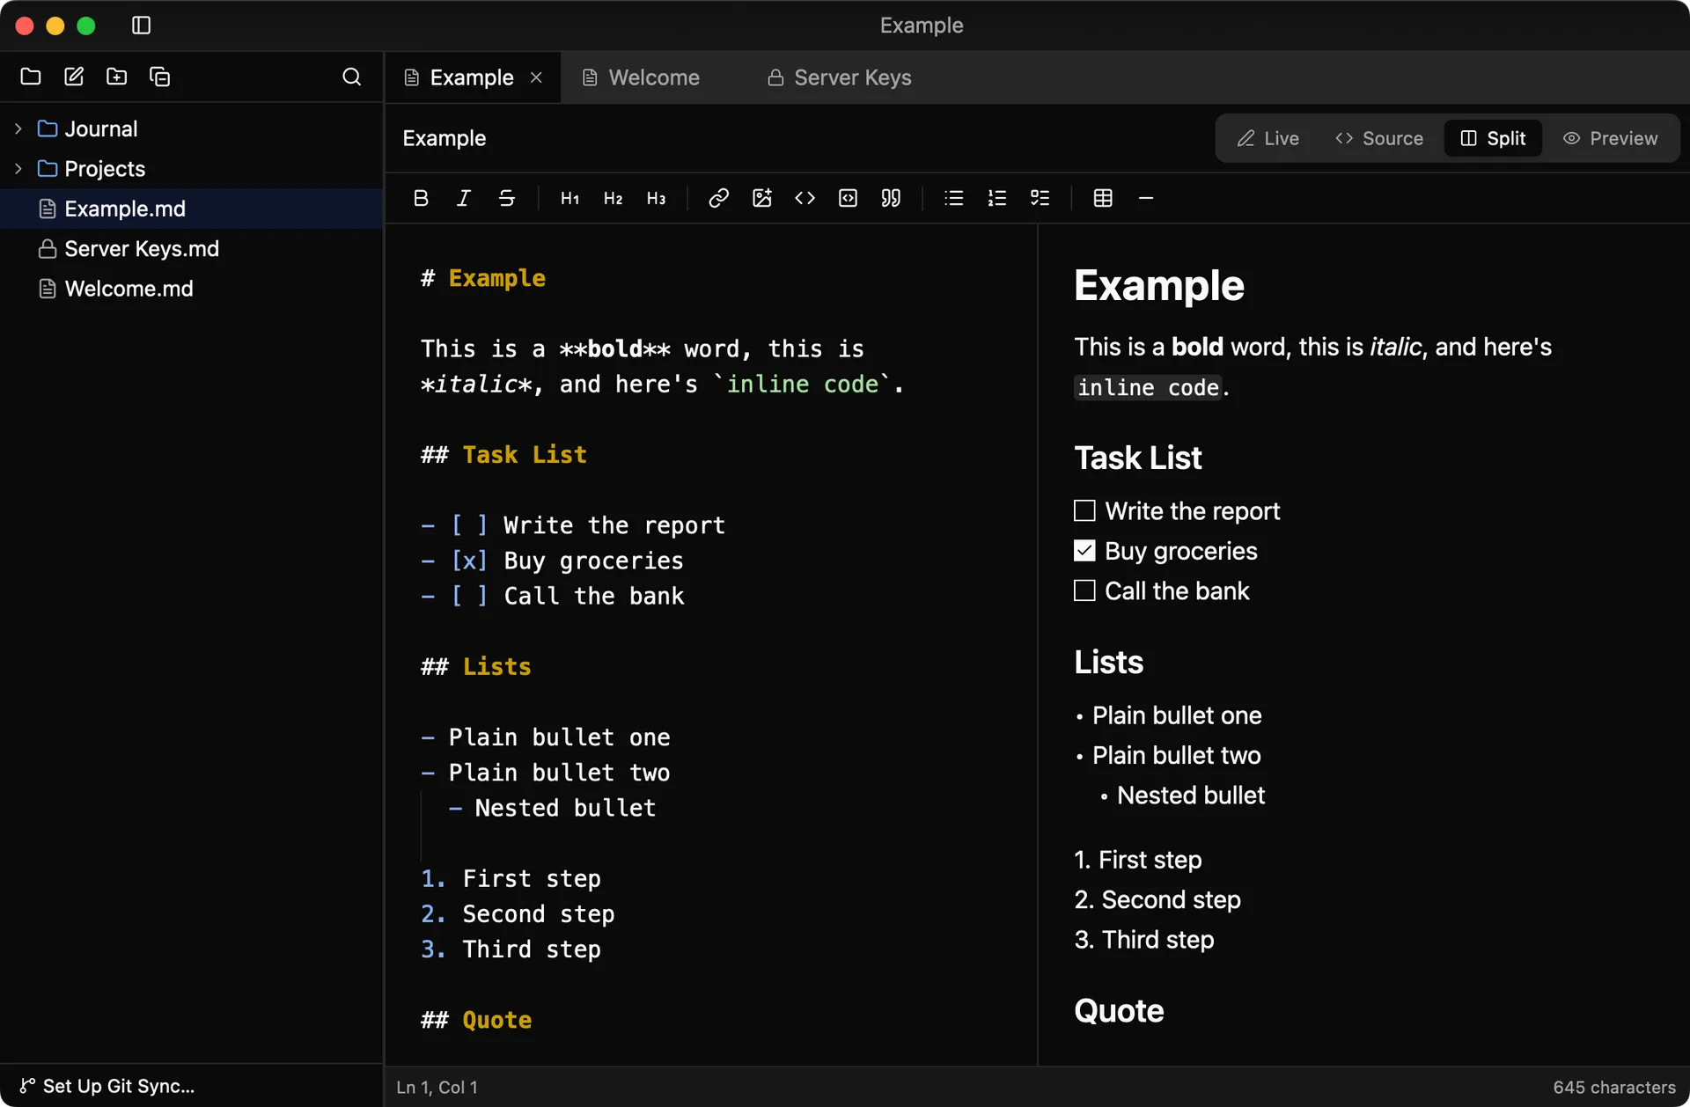The image size is (1690, 1107).
Task: Insert a Heading 2 with H2 button
Action: click(x=613, y=198)
